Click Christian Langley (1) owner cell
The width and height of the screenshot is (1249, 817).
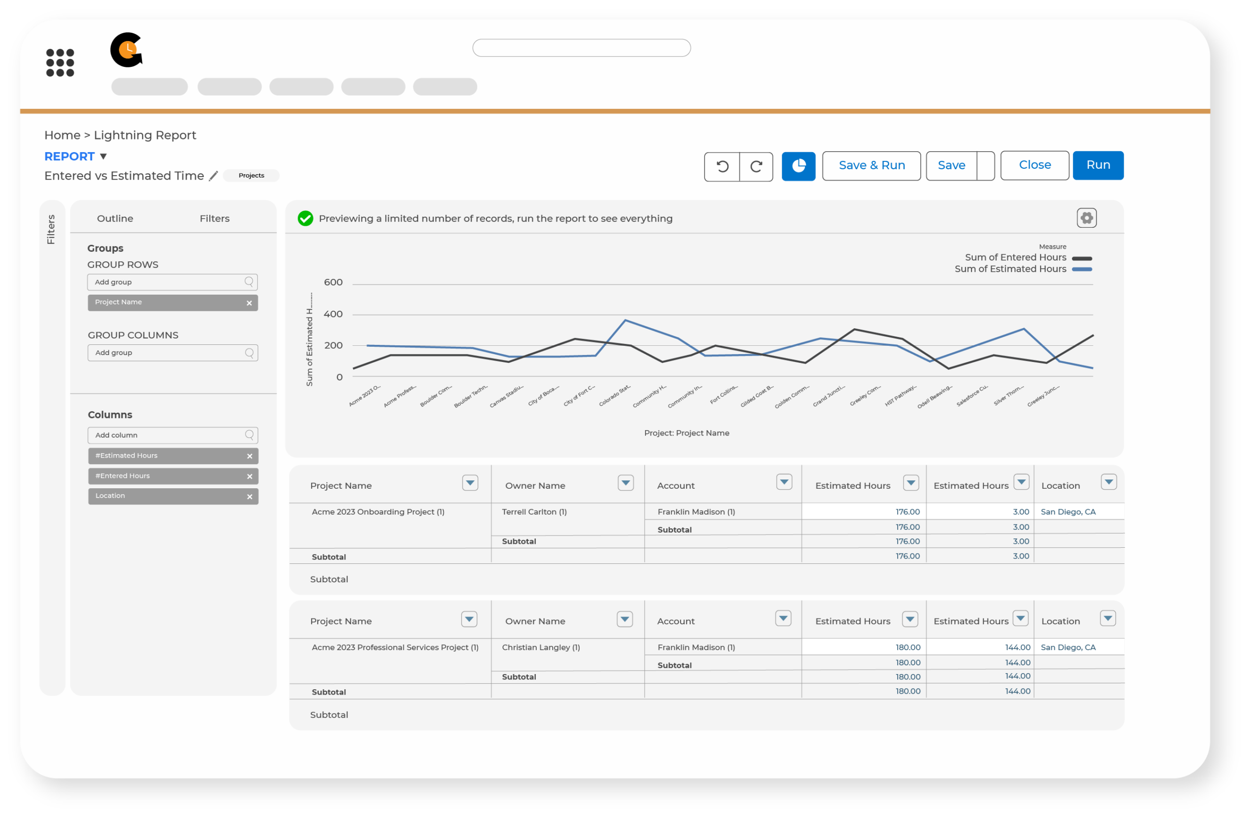[x=541, y=647]
